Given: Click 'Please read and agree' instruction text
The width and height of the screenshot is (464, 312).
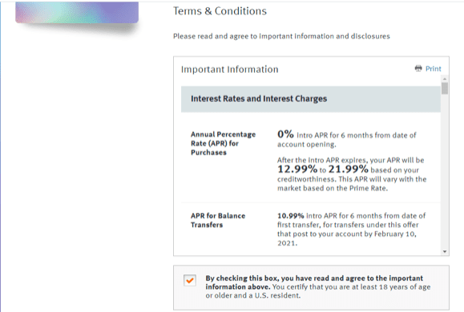Looking at the screenshot, I should click(x=281, y=36).
